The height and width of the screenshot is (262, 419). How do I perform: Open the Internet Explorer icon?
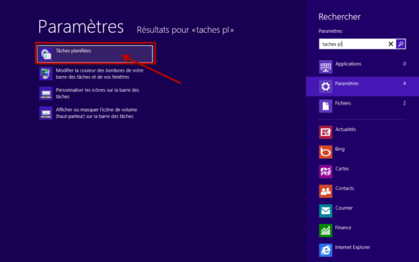(x=325, y=251)
